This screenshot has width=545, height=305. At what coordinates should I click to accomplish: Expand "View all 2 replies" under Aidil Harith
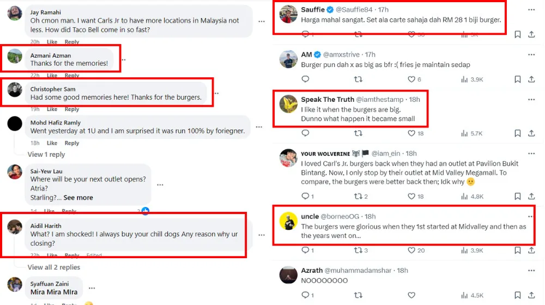pos(54,267)
